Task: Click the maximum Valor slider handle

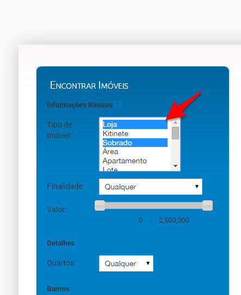Action: (207, 205)
